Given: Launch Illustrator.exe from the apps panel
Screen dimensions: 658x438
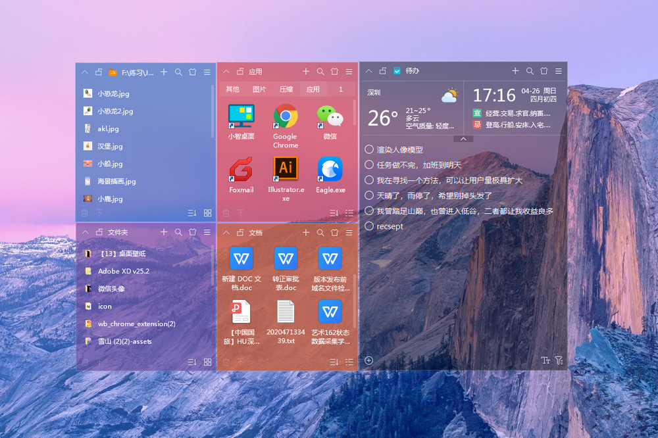Looking at the screenshot, I should pos(286,169).
